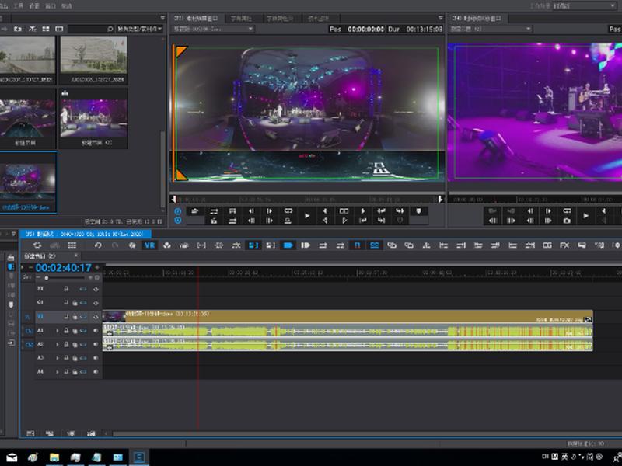Viewport: 622px width, 466px height.
Task: Select the blue F5 timeline window tab
Action: click(x=86, y=235)
